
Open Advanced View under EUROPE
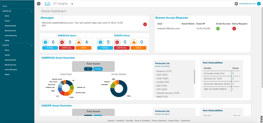tap(10, 60)
